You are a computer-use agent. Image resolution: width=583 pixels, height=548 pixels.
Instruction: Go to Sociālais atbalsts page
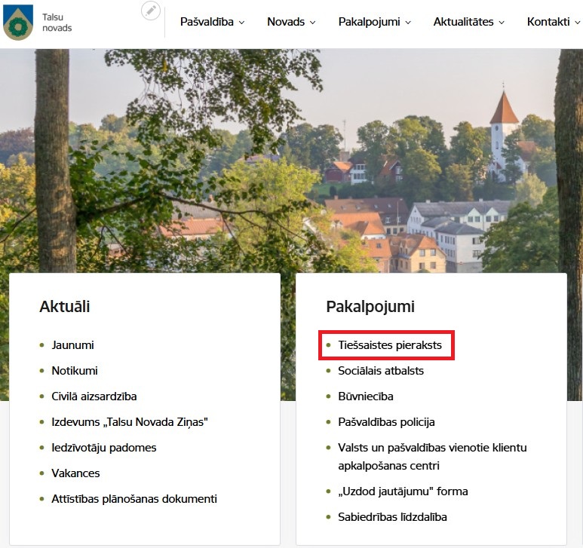pos(381,371)
